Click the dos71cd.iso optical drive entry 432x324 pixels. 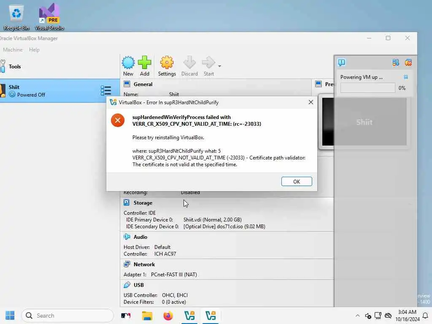tap(224, 227)
